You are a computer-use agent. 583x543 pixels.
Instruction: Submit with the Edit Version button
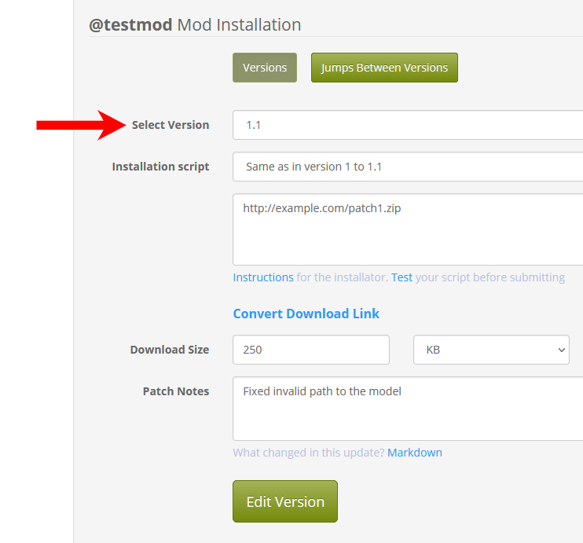point(285,501)
